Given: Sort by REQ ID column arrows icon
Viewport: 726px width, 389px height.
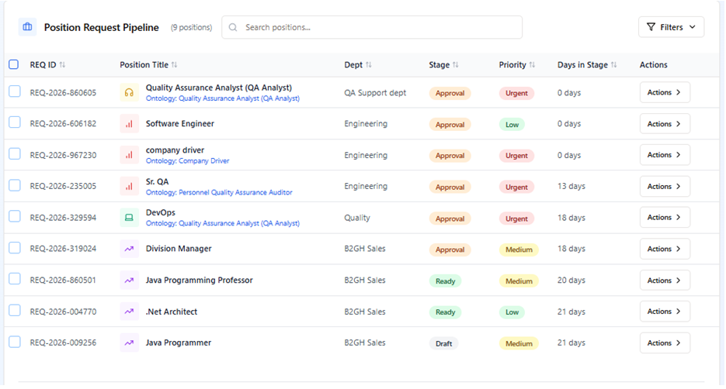Looking at the screenshot, I should click(63, 65).
